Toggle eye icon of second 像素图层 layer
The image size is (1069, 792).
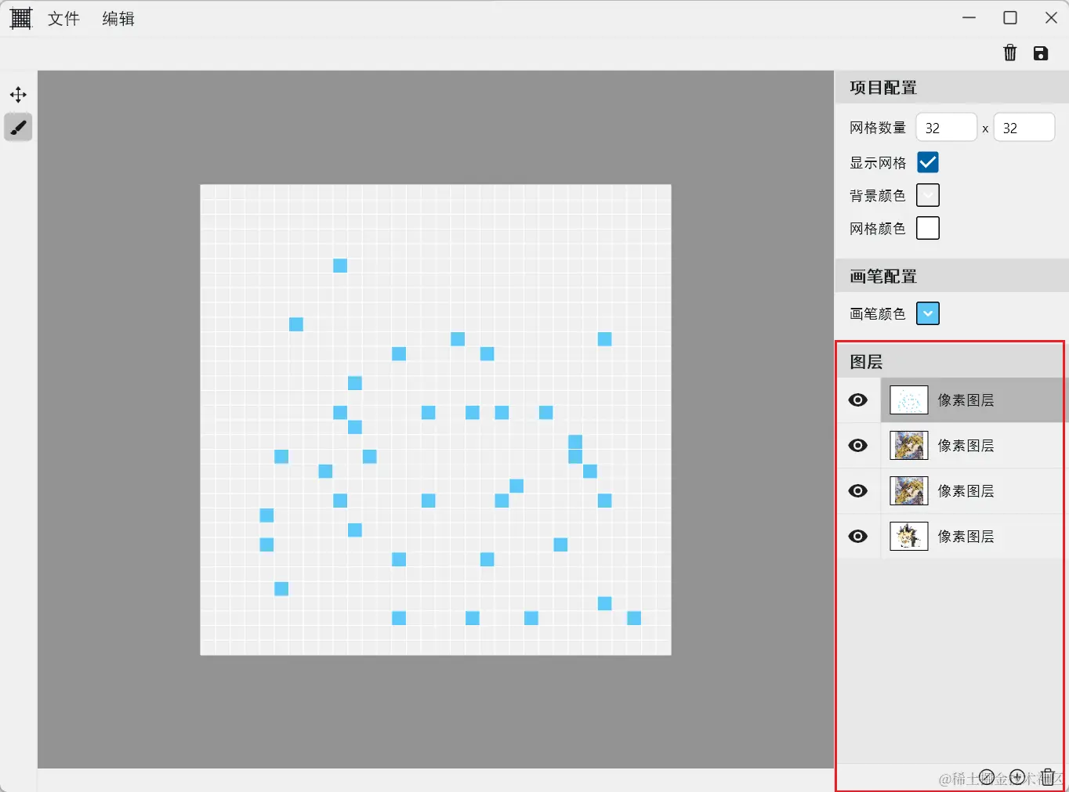pyautogui.click(x=858, y=446)
